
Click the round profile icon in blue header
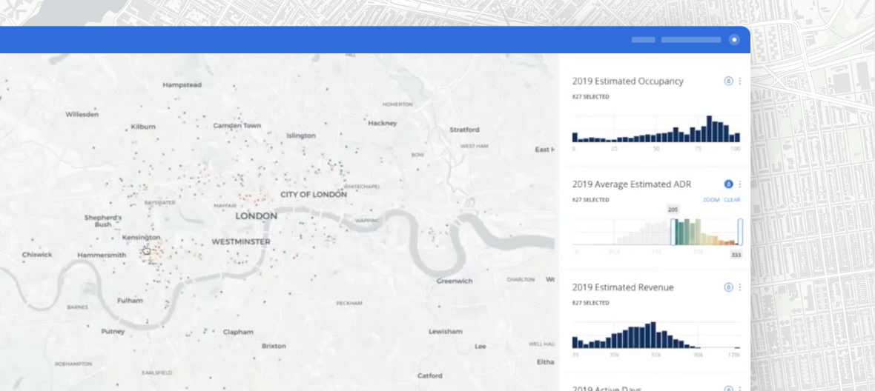(x=734, y=40)
